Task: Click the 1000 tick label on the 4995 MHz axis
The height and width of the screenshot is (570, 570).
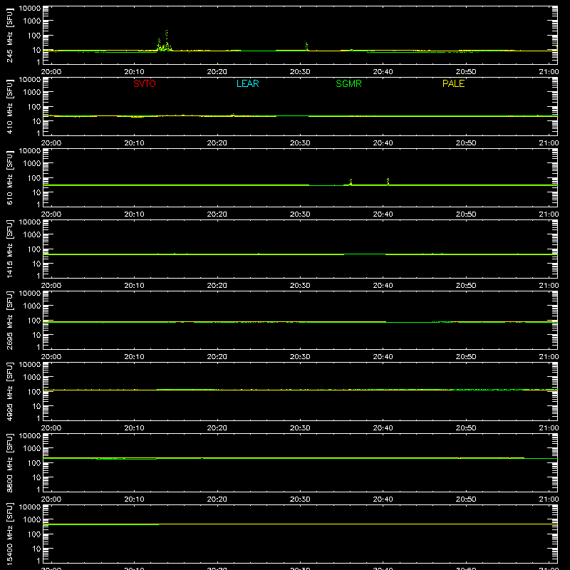Action: tap(32, 378)
